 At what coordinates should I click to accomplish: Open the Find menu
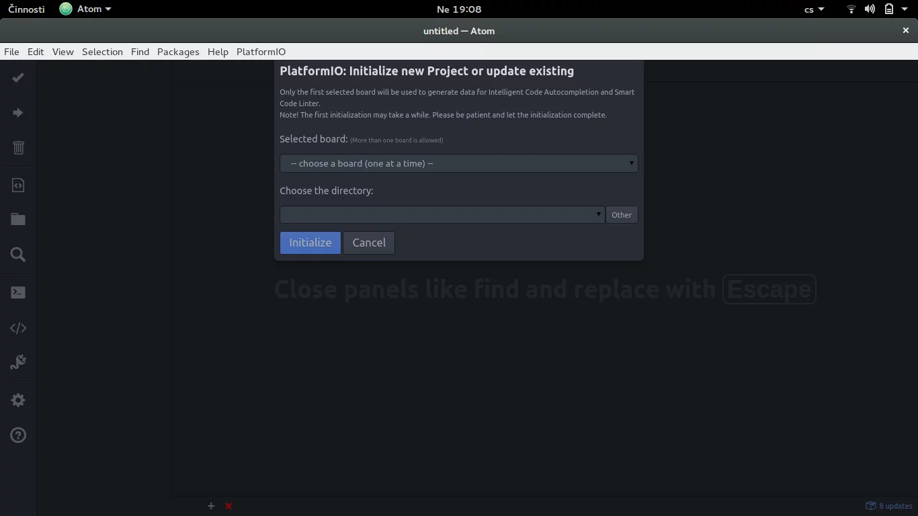coord(140,52)
